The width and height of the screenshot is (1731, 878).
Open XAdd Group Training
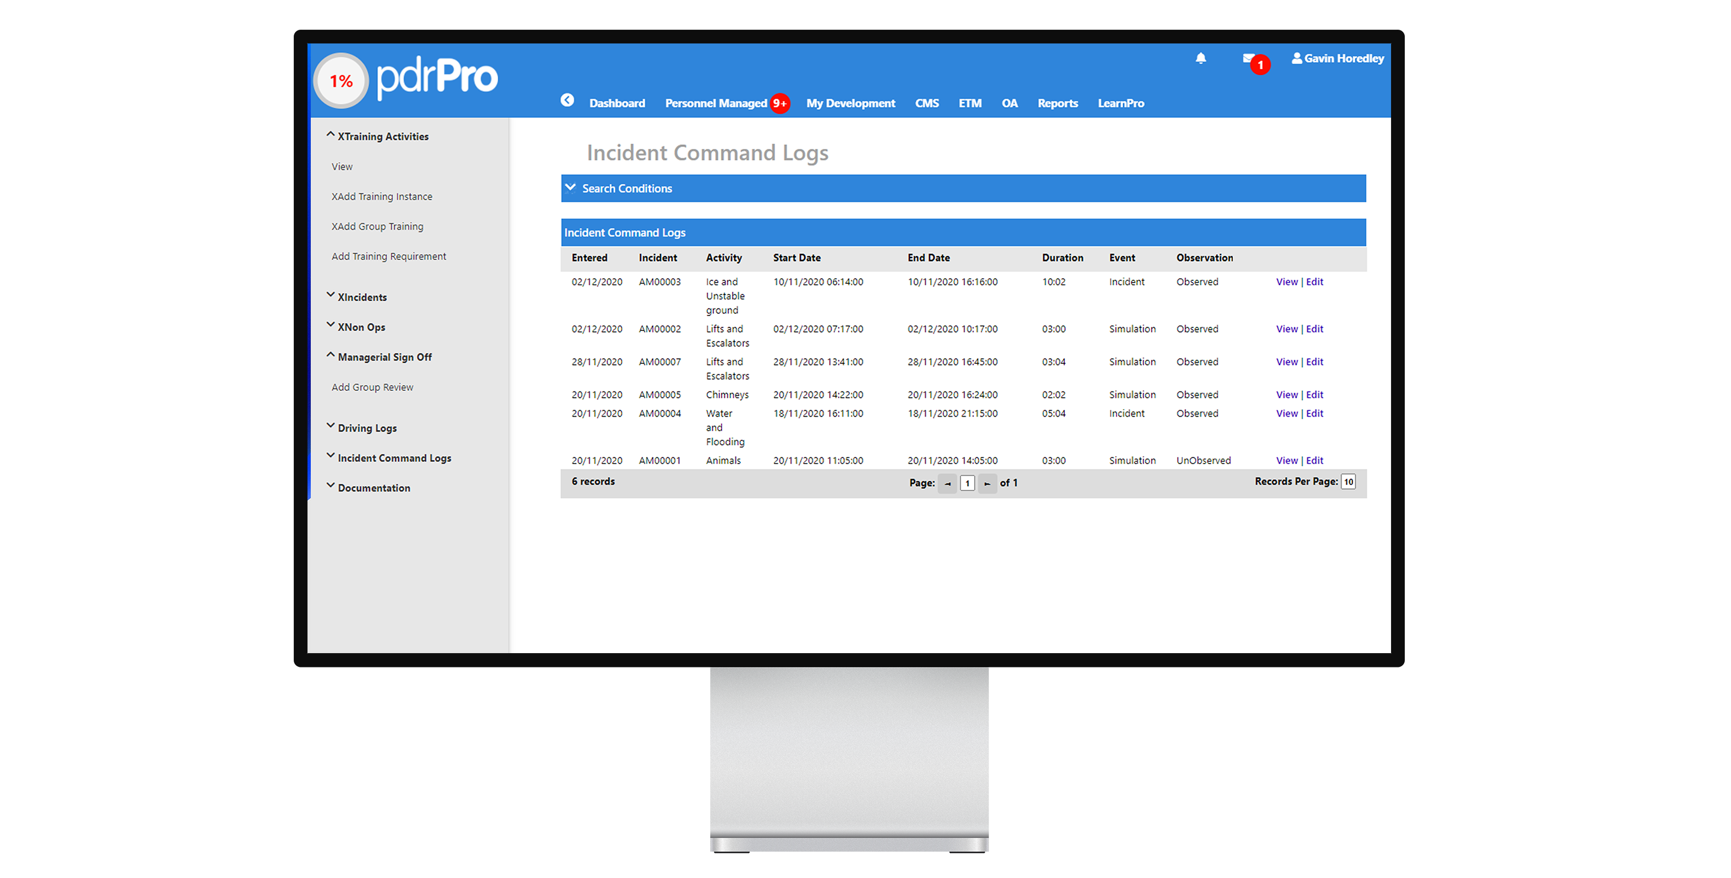[377, 227]
